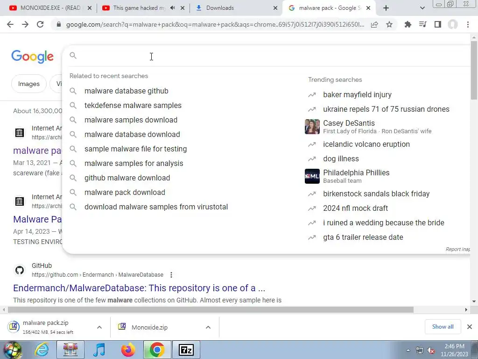478x359 pixels.
Task: Expand options for malware pack.zip download
Action: (x=99, y=327)
